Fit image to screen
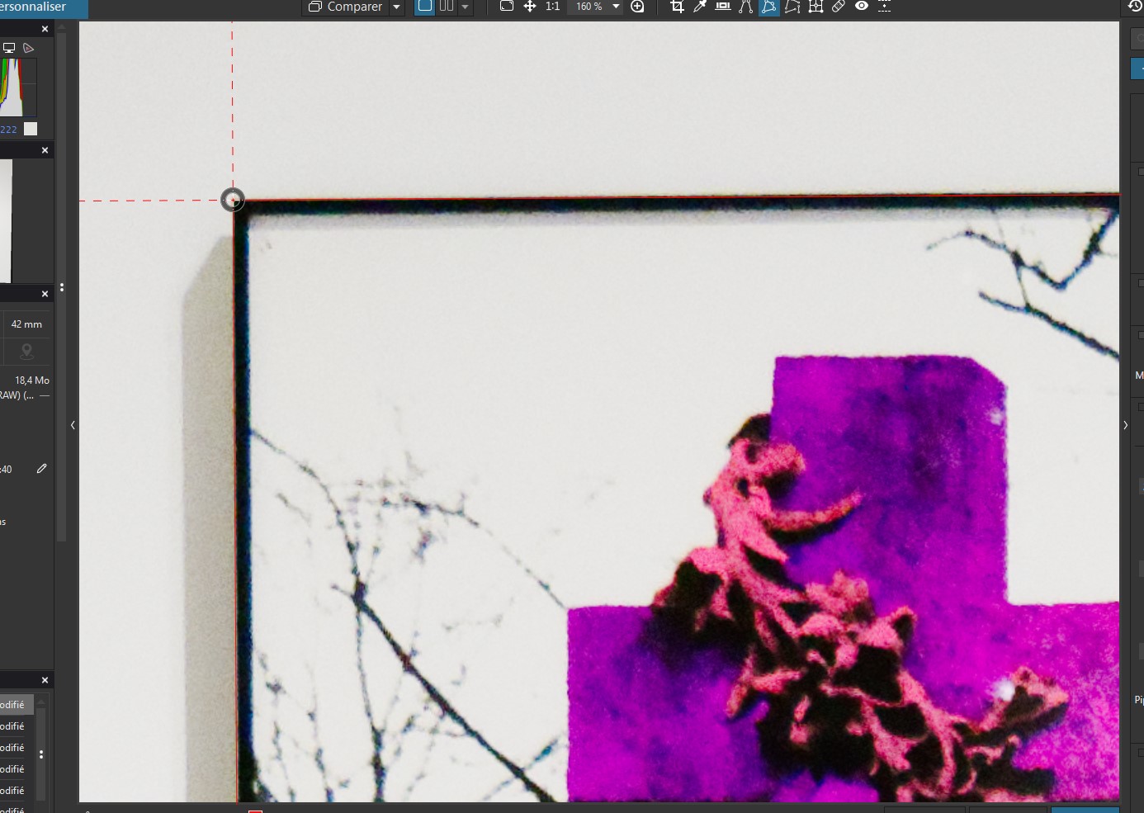This screenshot has height=813, width=1144. pos(507,7)
